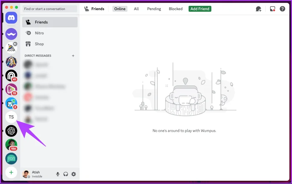Open server with 2 unread badge
Image resolution: width=292 pixels, height=184 pixels.
(x=11, y=103)
